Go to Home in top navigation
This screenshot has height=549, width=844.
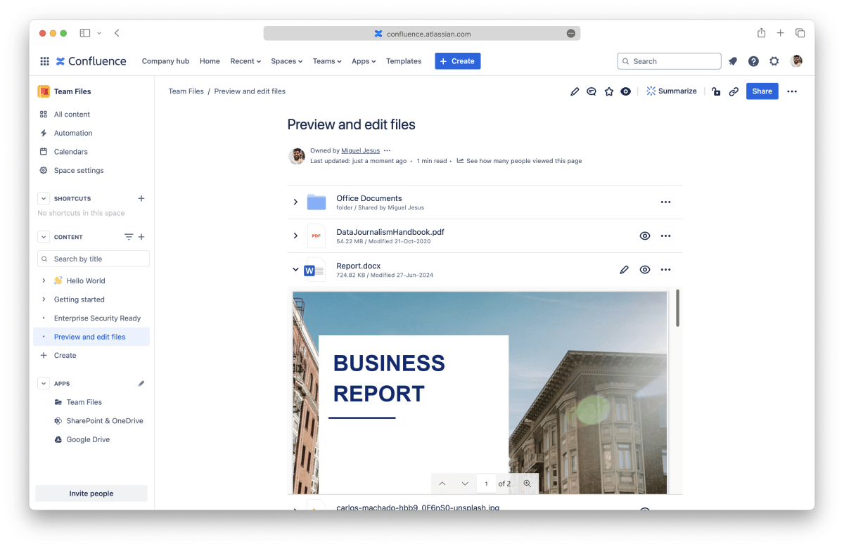click(210, 61)
